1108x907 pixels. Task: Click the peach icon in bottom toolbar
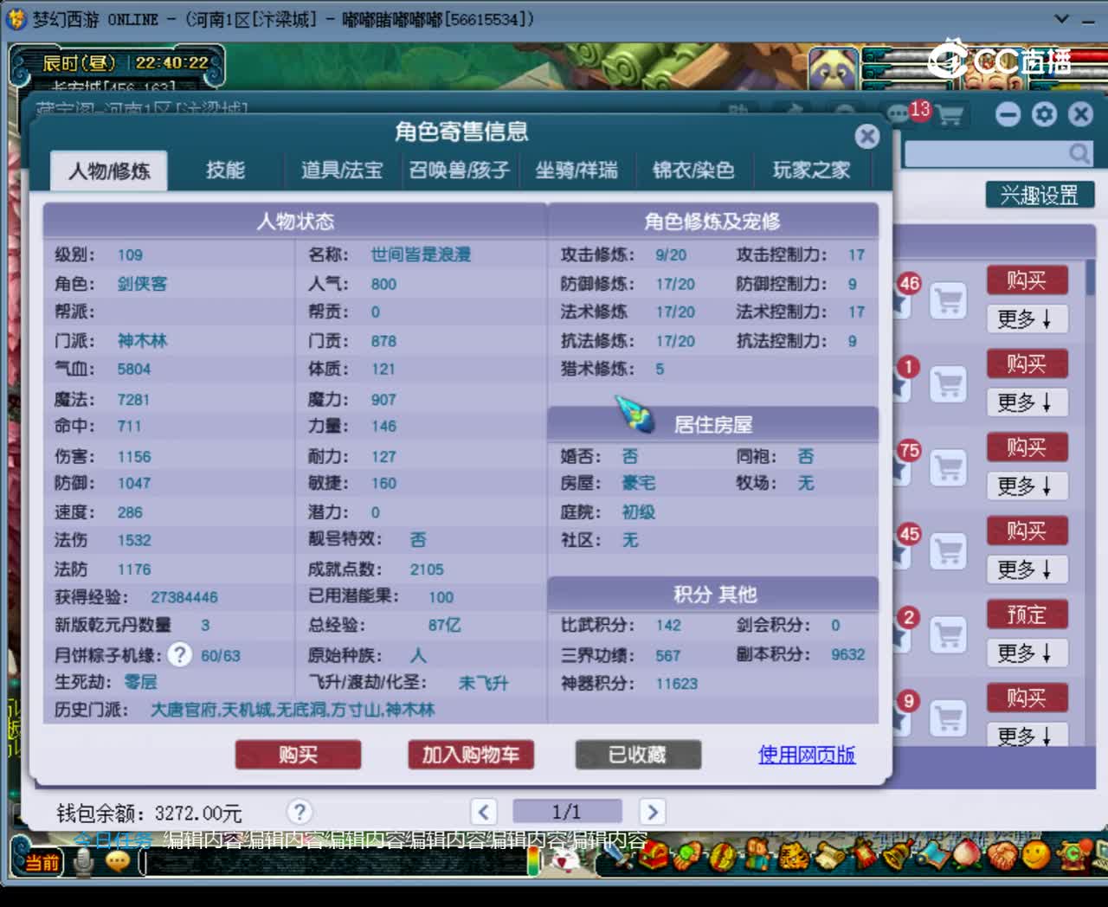point(968,857)
